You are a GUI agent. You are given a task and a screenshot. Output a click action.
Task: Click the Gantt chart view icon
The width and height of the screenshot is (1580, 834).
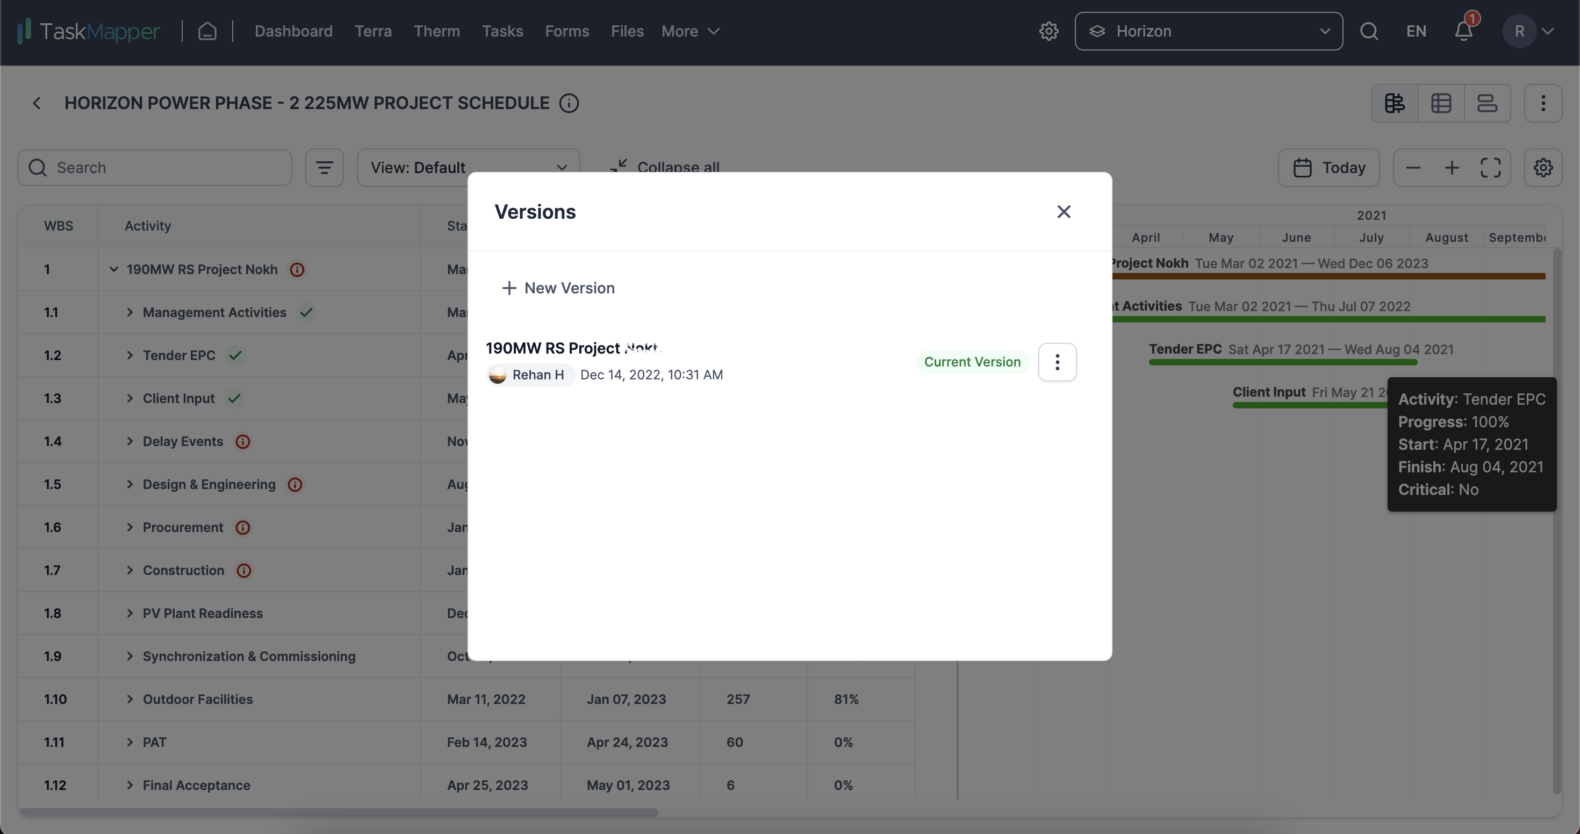point(1396,103)
